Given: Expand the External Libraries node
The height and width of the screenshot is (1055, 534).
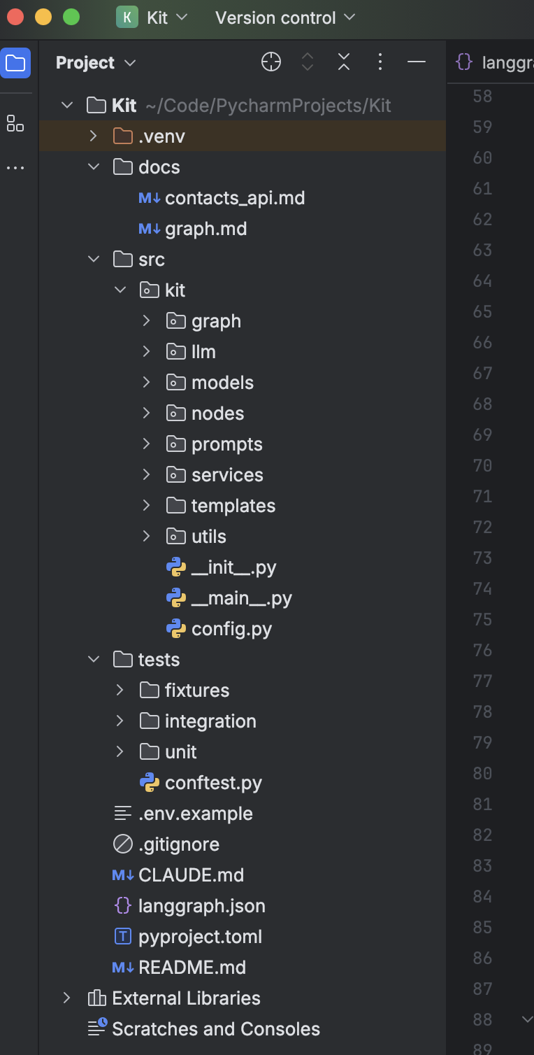Looking at the screenshot, I should click(x=67, y=998).
